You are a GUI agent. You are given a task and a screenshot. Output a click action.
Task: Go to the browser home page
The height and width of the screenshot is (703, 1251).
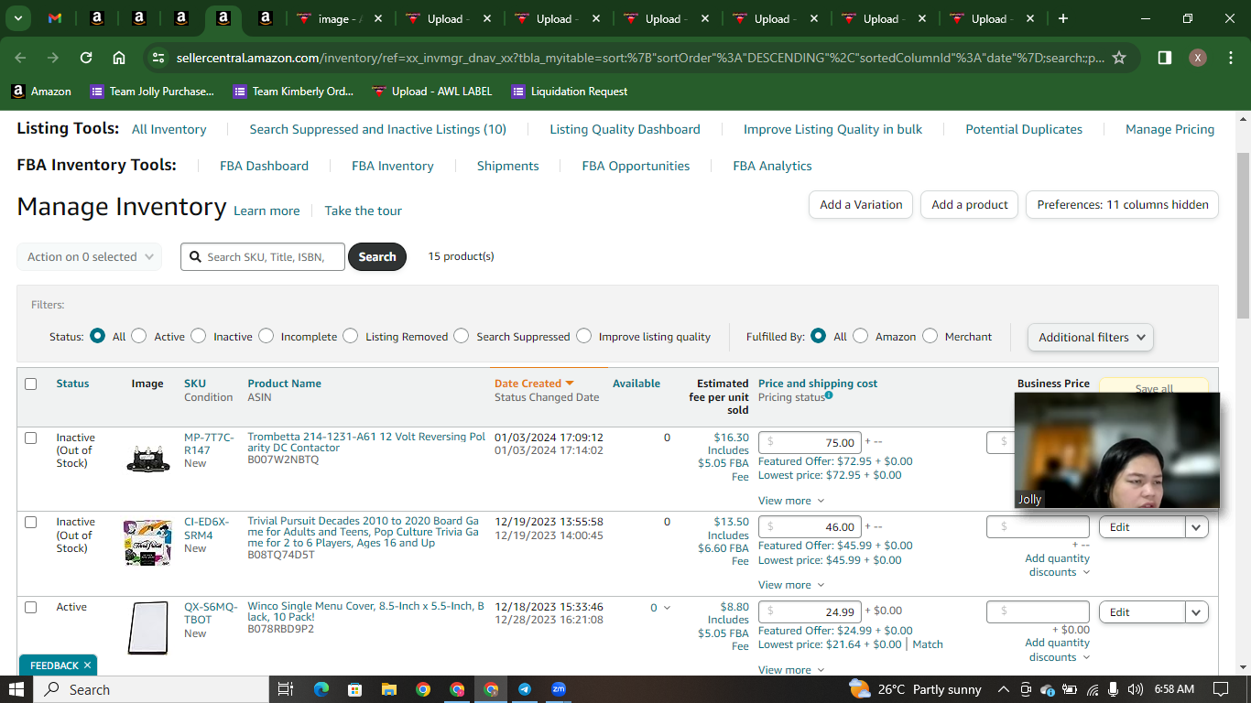point(119,58)
